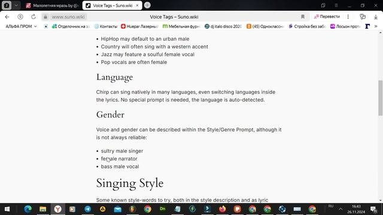Click the www.suno.wiki address field
The width and height of the screenshot is (383, 215).
click(x=68, y=17)
